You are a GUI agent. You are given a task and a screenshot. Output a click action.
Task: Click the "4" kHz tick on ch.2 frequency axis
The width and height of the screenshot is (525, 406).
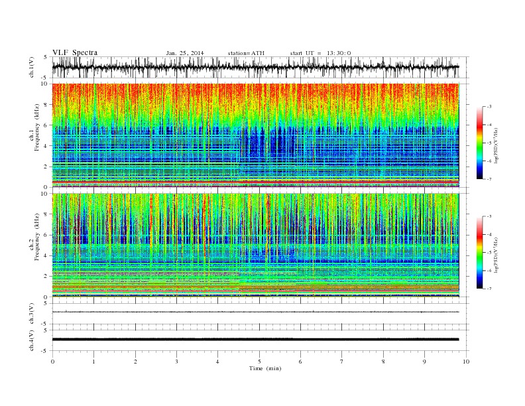point(46,255)
